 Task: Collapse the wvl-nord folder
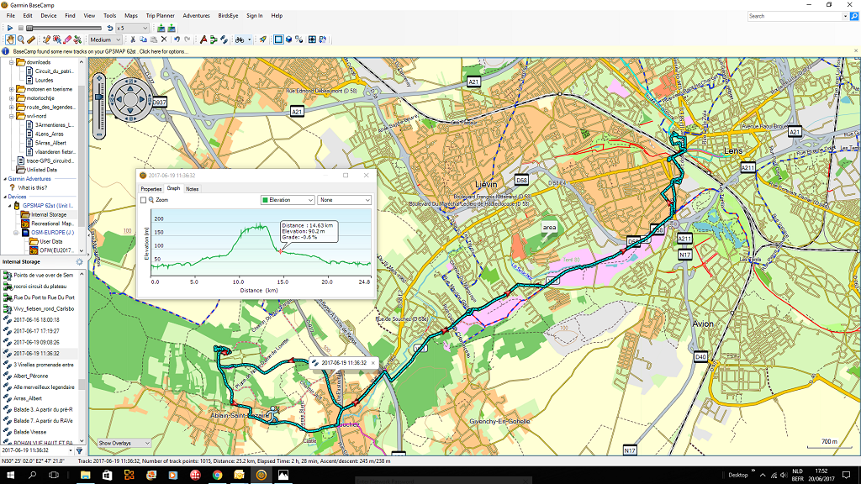point(11,116)
